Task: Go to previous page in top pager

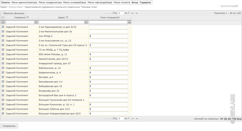Action: (x=110, y=13)
